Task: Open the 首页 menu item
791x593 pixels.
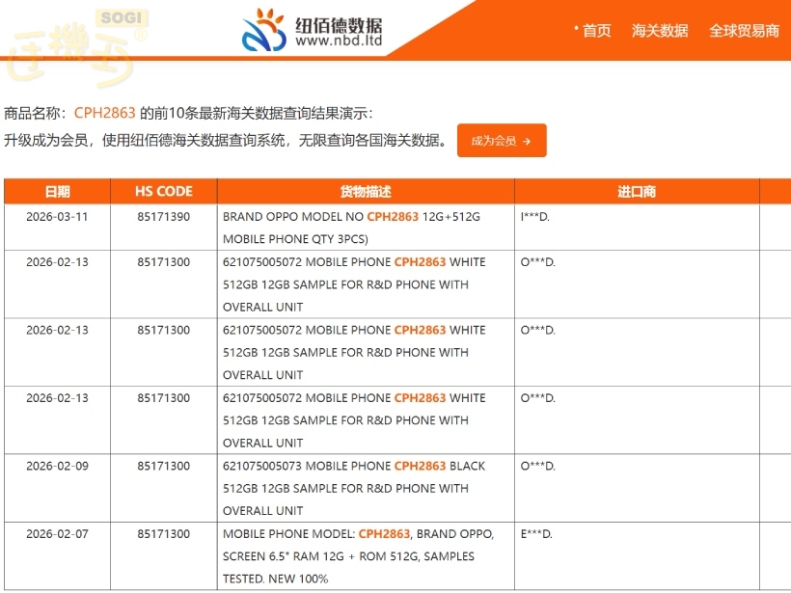Action: [x=597, y=31]
